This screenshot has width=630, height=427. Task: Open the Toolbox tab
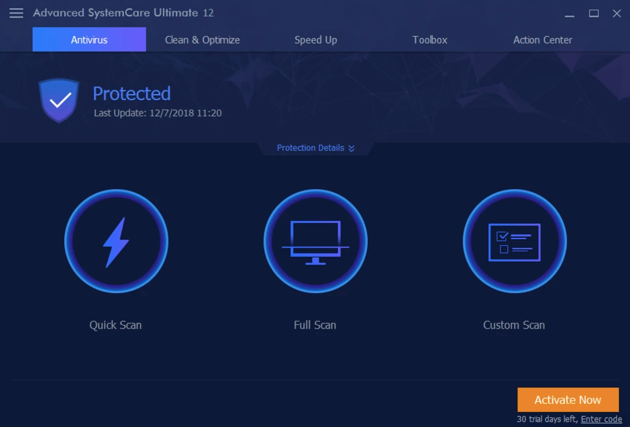tap(430, 40)
